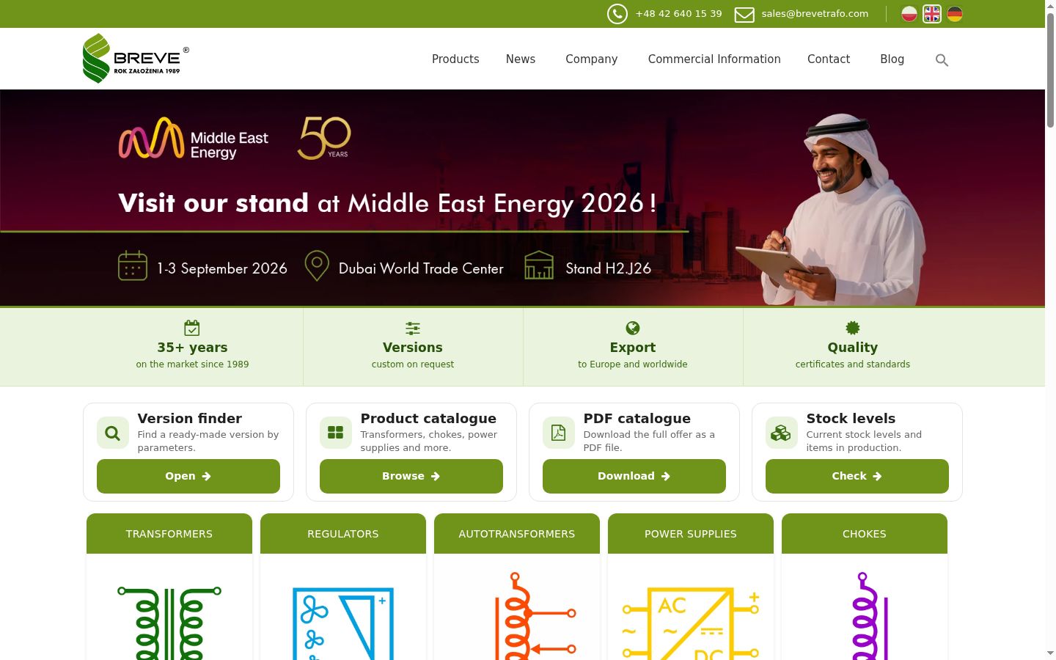Image resolution: width=1056 pixels, height=660 pixels.
Task: Click the Middle East Energy 2026 banner headline
Action: coord(387,203)
